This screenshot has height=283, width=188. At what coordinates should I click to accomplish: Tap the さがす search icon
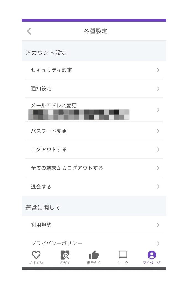pos(65,255)
